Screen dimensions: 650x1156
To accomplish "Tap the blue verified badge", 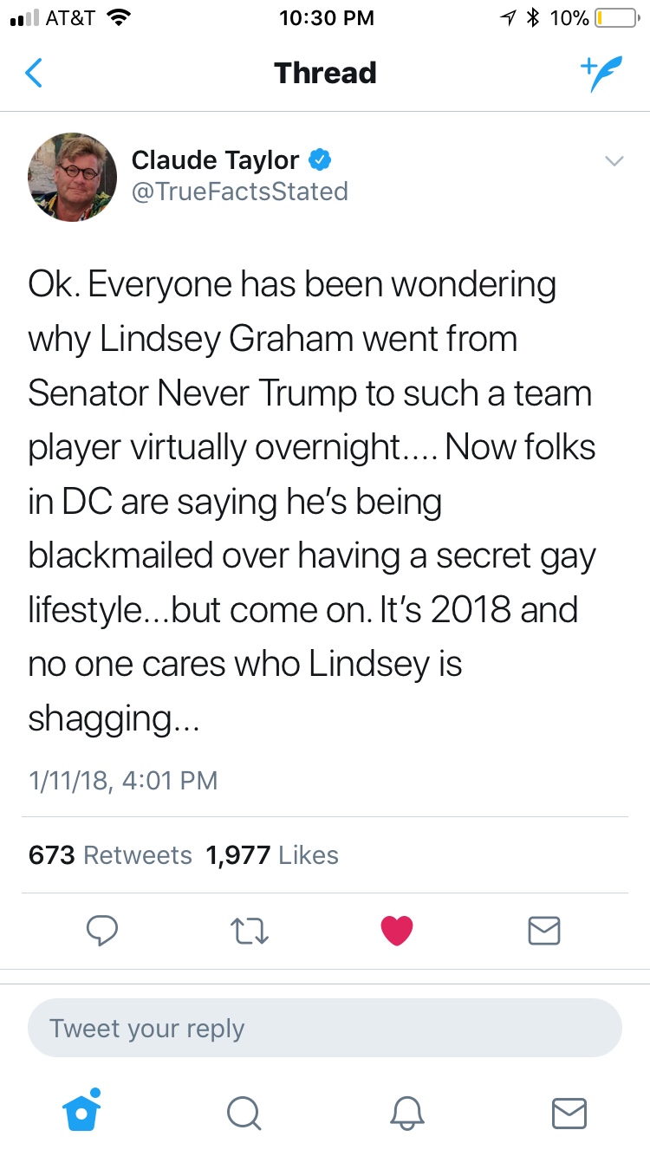I will point(320,159).
